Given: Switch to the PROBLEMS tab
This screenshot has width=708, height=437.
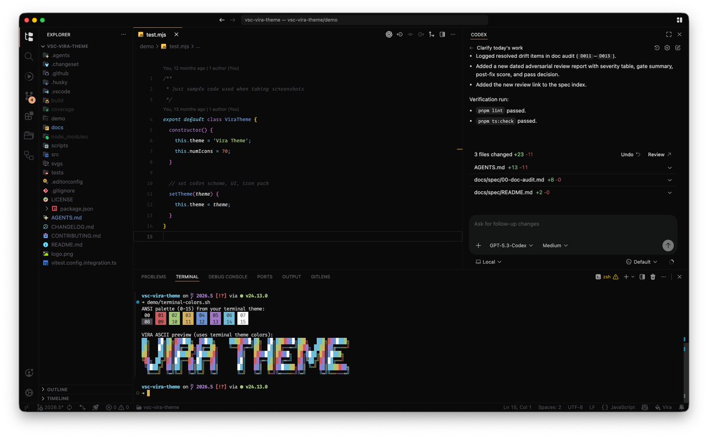Looking at the screenshot, I should tap(153, 277).
